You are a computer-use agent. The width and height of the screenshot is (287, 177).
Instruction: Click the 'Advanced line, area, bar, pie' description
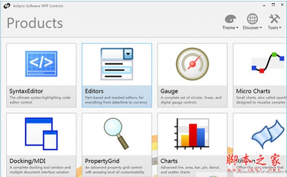pos(190,170)
